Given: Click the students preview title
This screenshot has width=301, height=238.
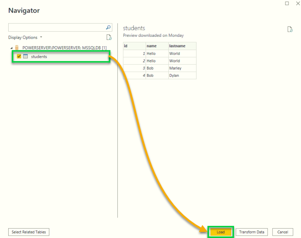Looking at the screenshot, I should point(134,28).
